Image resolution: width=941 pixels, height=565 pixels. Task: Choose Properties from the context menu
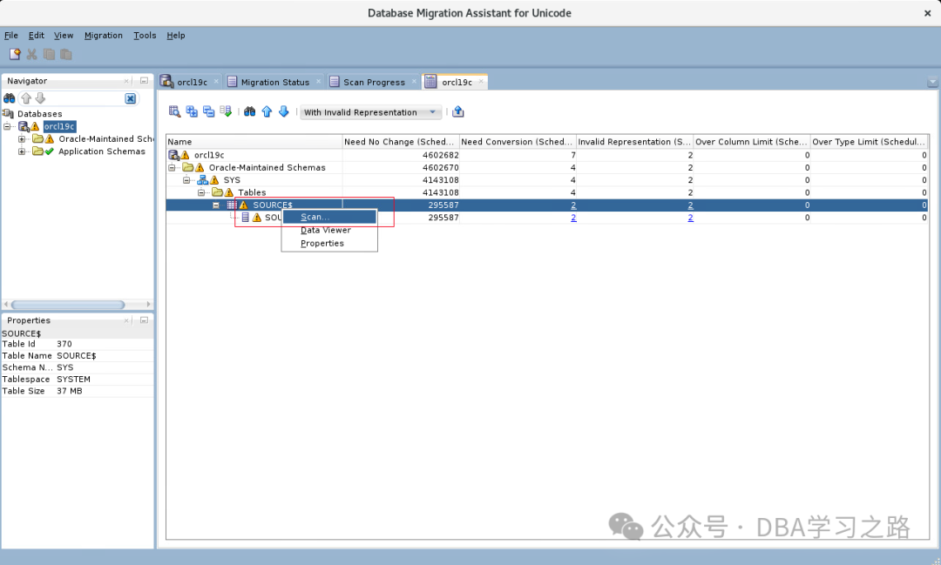329,244
